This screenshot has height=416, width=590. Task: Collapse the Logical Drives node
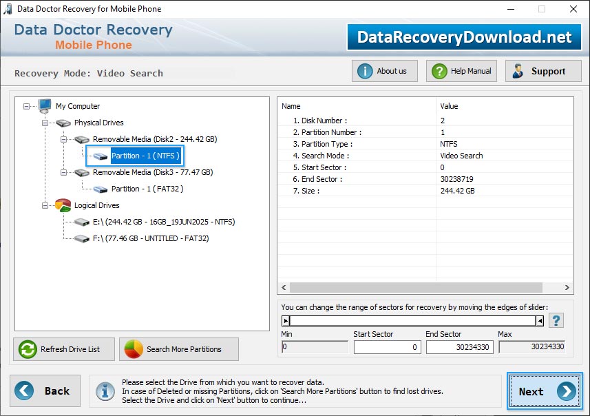(x=45, y=205)
